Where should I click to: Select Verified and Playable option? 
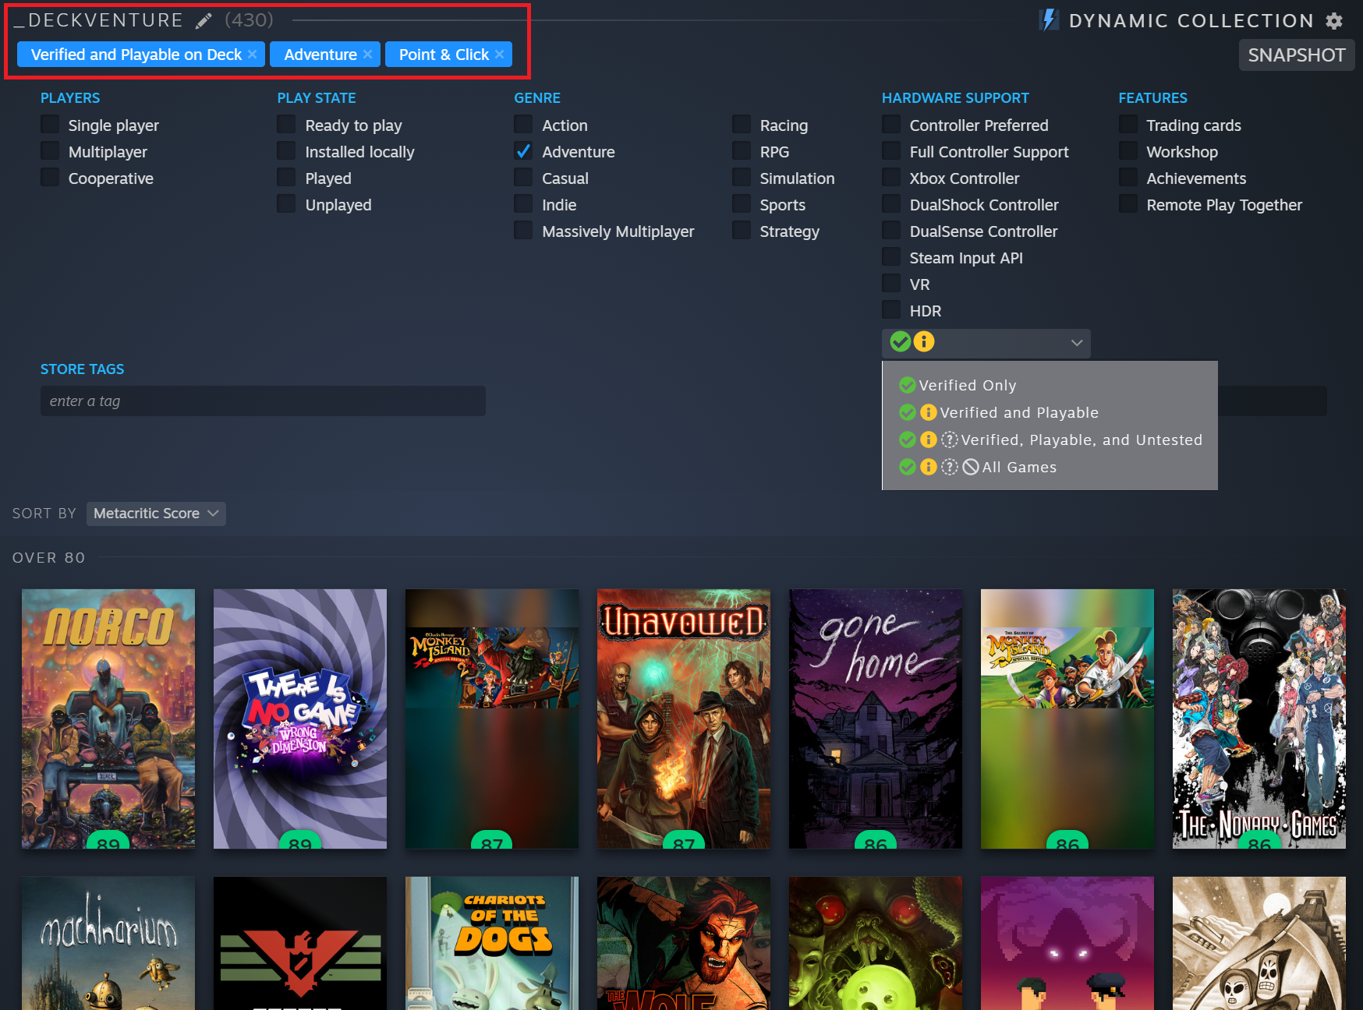pyautogui.click(x=1049, y=412)
